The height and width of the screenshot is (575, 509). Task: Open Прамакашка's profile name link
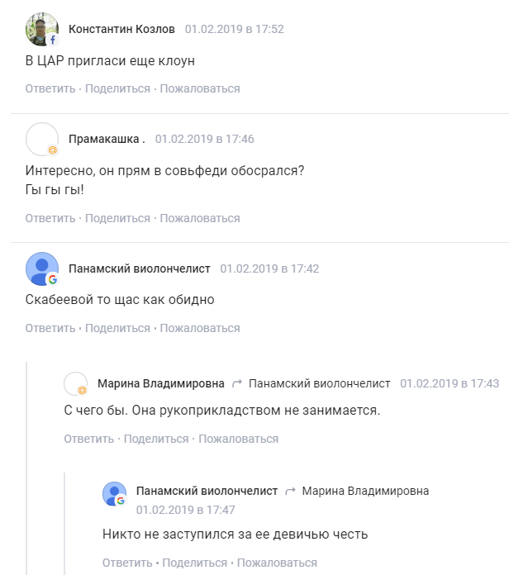click(x=107, y=139)
